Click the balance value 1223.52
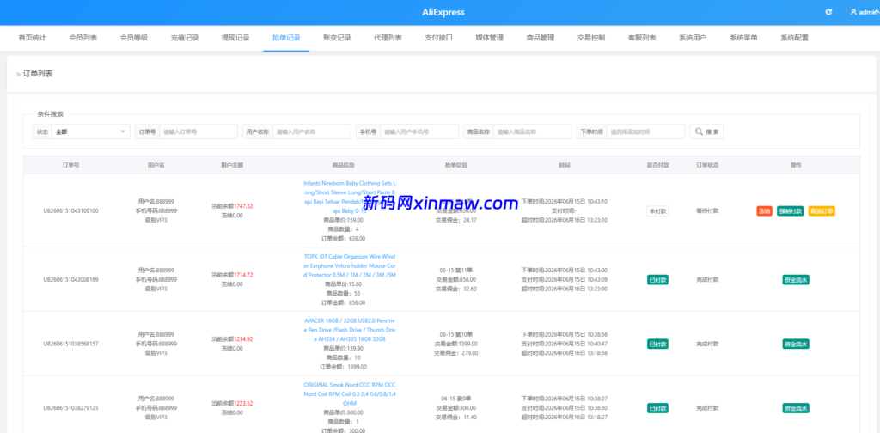880x433 pixels. click(243, 404)
